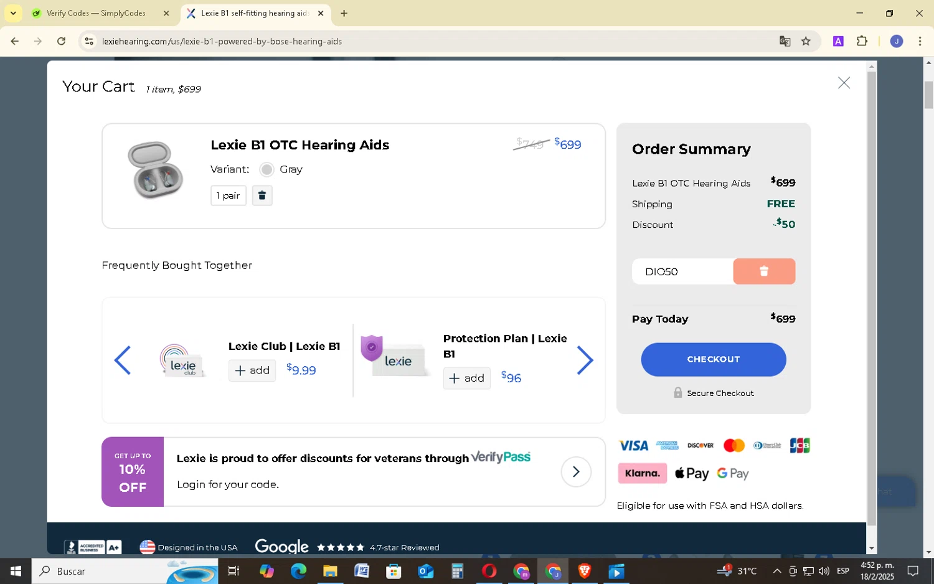The height and width of the screenshot is (584, 934).
Task: Click the site information icon in address bar
Action: point(89,41)
